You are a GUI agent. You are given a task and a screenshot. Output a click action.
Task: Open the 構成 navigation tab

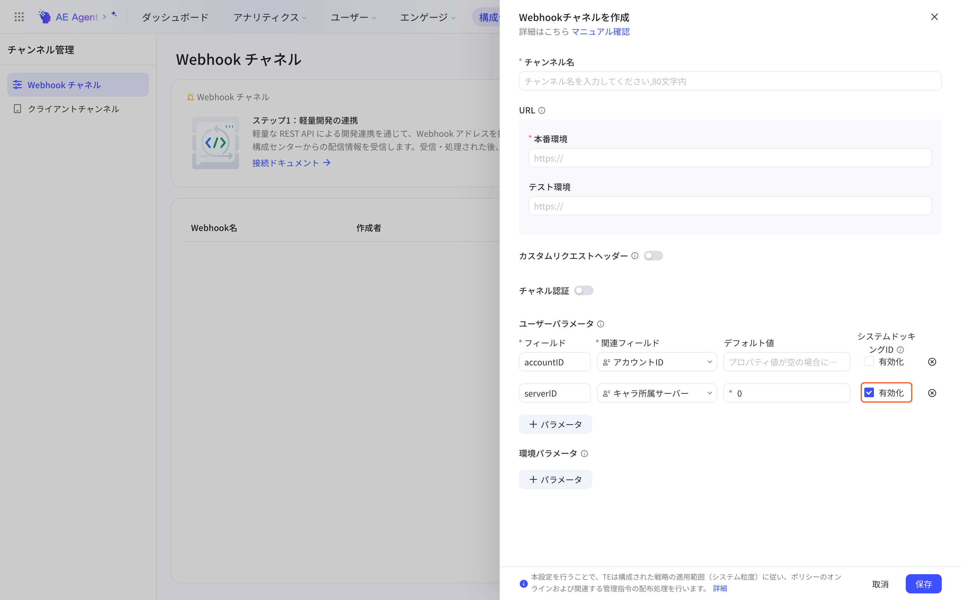coord(486,17)
